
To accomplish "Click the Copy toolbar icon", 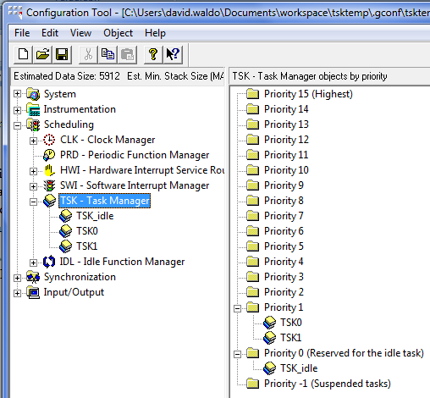I will tap(107, 54).
